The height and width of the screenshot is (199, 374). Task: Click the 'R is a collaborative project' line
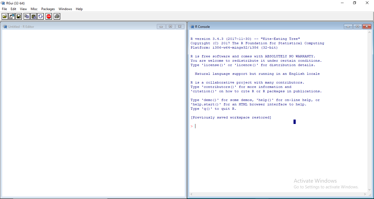pos(248,82)
